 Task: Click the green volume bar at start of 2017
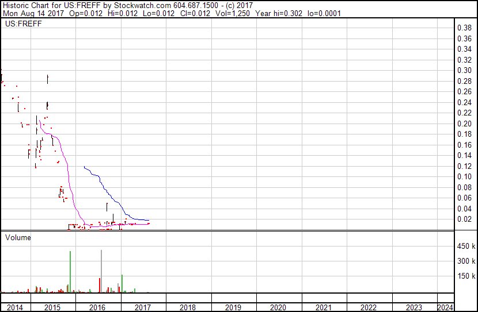[122, 283]
